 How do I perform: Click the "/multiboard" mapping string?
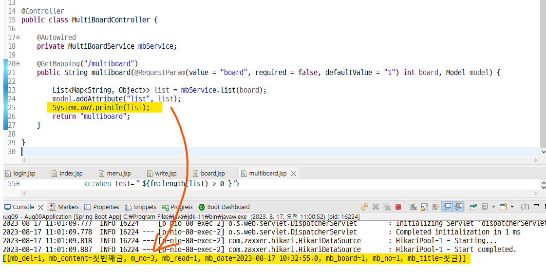(x=108, y=64)
